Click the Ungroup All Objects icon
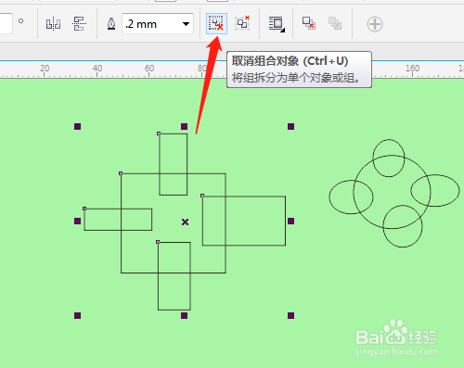The height and width of the screenshot is (368, 464). coord(242,23)
